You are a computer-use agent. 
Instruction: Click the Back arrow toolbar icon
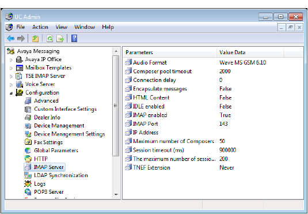[x=10, y=39]
